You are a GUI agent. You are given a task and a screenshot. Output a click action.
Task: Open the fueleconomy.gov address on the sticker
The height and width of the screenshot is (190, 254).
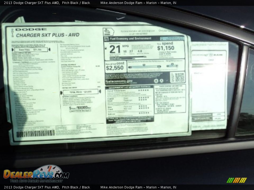[119, 81]
